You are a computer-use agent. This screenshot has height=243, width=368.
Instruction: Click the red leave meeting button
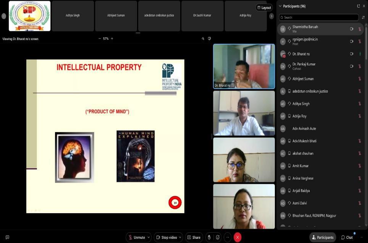237,237
